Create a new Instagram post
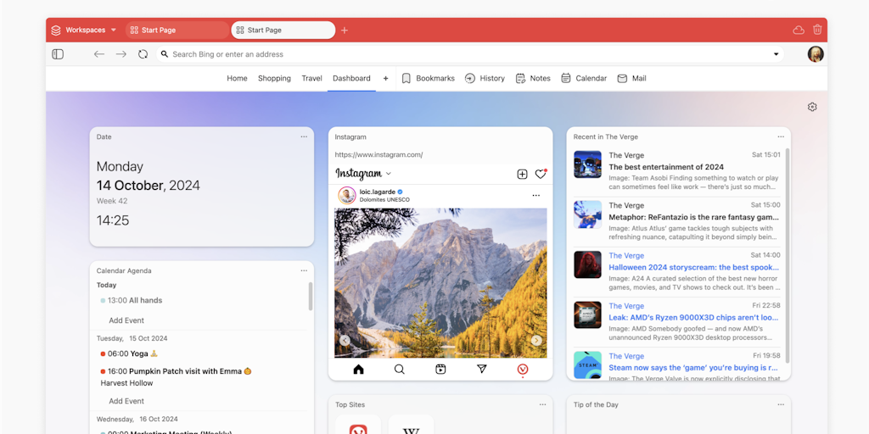 point(522,175)
